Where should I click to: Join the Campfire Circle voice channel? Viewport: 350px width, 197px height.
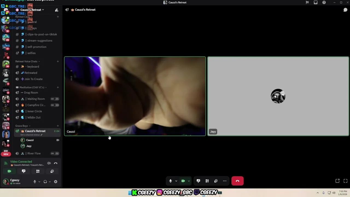click(x=37, y=105)
